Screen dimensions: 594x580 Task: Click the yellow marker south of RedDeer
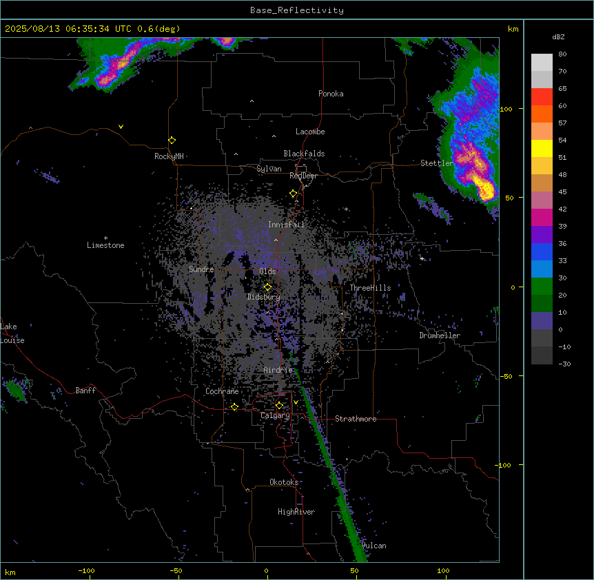pyautogui.click(x=294, y=194)
